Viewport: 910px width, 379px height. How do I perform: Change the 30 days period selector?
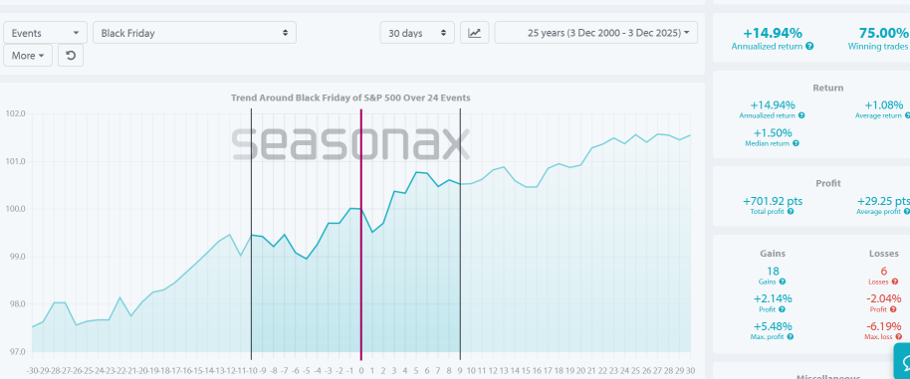(417, 33)
